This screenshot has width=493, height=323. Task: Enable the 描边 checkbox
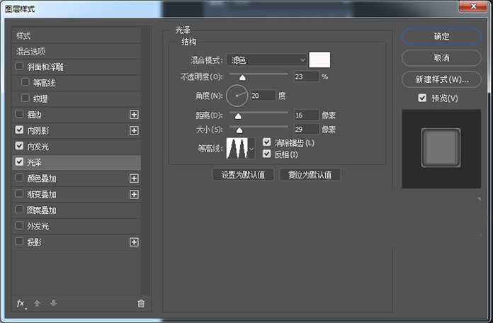(20, 114)
